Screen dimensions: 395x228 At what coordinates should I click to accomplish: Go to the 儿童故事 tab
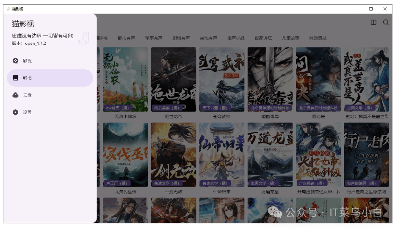pyautogui.click(x=290, y=38)
